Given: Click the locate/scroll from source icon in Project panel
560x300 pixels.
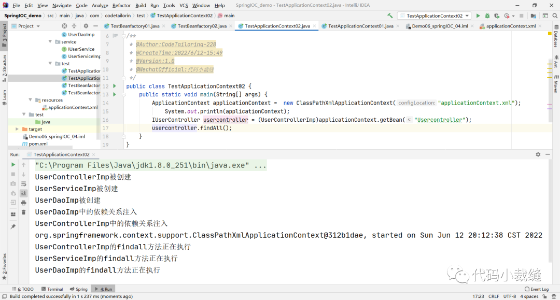Looking at the screenshot, I should tap(64, 26).
